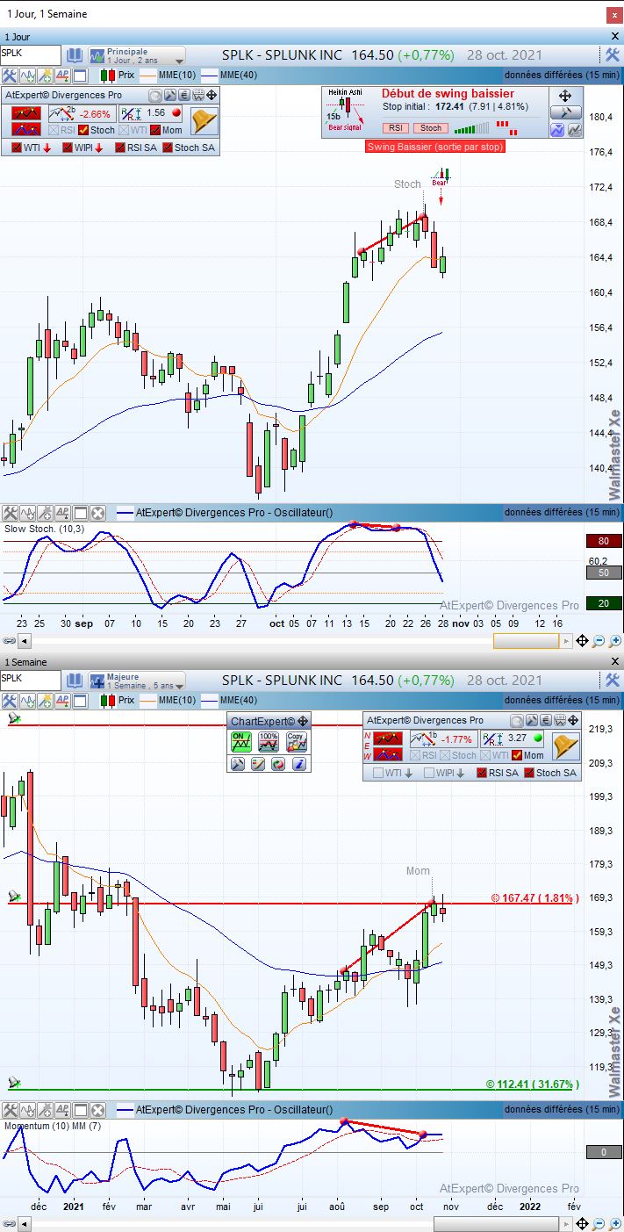
Task: Click the RSI button in swing baissier panel
Action: (396, 128)
